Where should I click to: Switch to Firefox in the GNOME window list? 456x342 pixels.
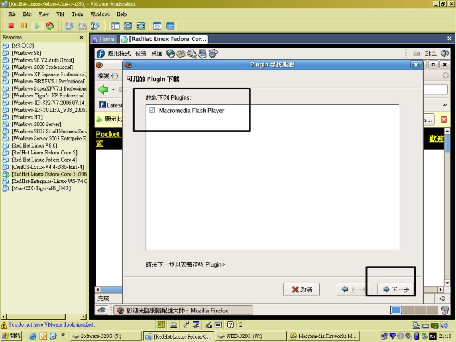[x=183, y=310]
